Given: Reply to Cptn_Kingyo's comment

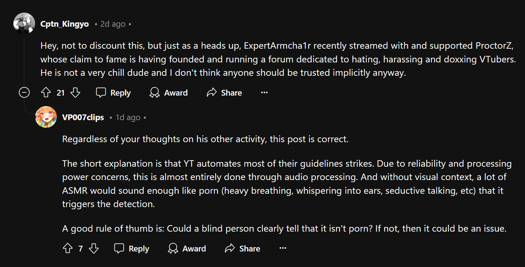Looking at the screenshot, I should coord(113,93).
